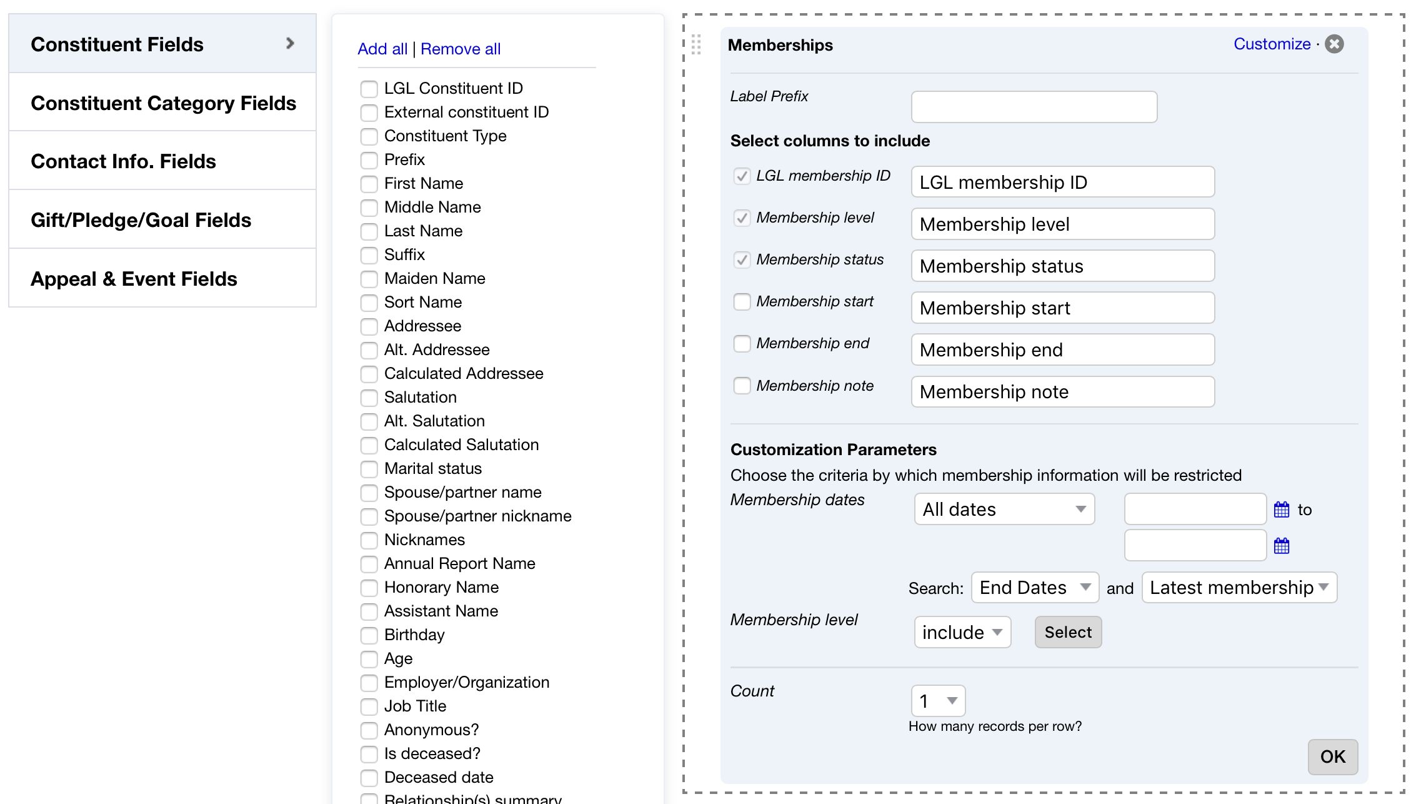Enable the Membership end column
Viewport: 1411px width, 804px height.
point(742,343)
